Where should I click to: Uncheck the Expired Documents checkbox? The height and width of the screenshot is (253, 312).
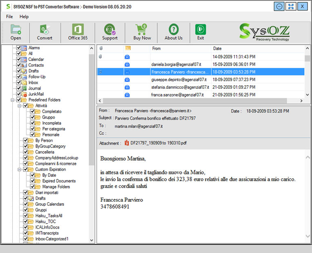[32, 181]
